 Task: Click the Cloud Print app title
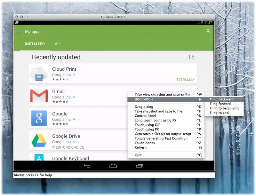(x=64, y=69)
